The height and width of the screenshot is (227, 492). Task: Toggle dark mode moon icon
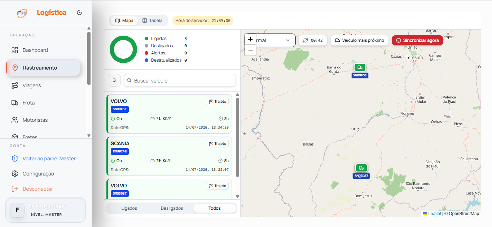coord(79,13)
